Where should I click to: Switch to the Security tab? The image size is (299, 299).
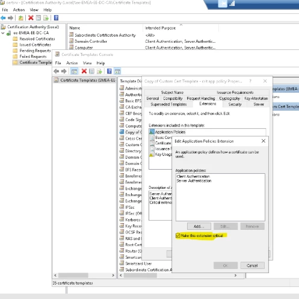pyautogui.click(x=235, y=104)
